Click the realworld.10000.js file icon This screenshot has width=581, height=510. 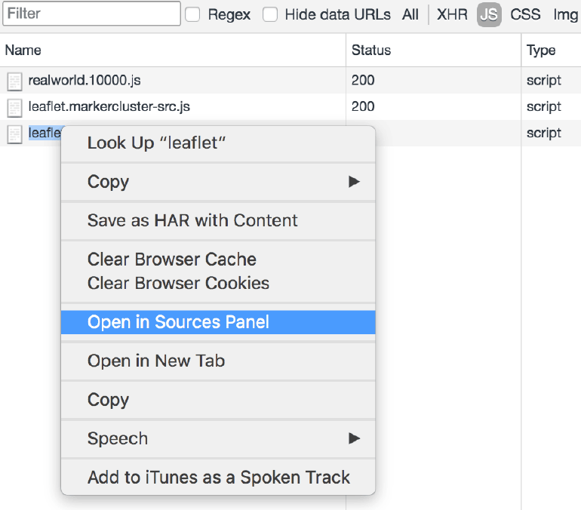(x=15, y=81)
